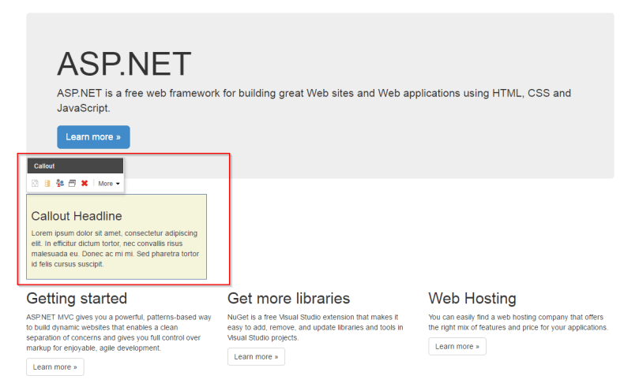Delete the callout using red X icon
The width and height of the screenshot is (639, 387).
tap(85, 184)
